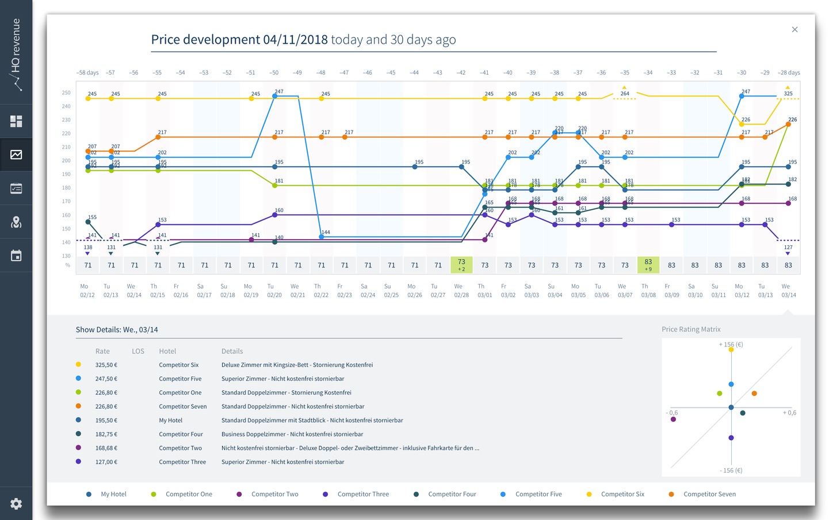The image size is (833, 520).
Task: Click the violet Competitor Three dot in the Price Rating Matrix
Action: point(731,438)
